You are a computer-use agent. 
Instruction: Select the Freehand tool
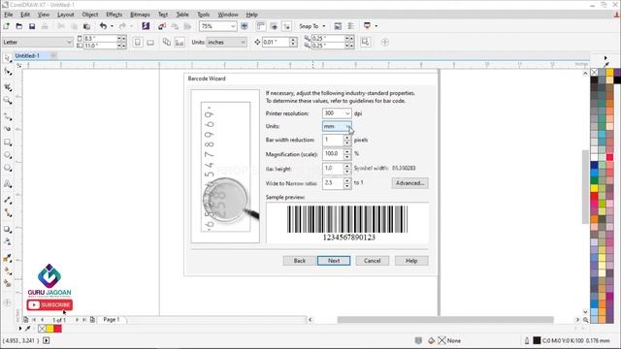point(8,116)
